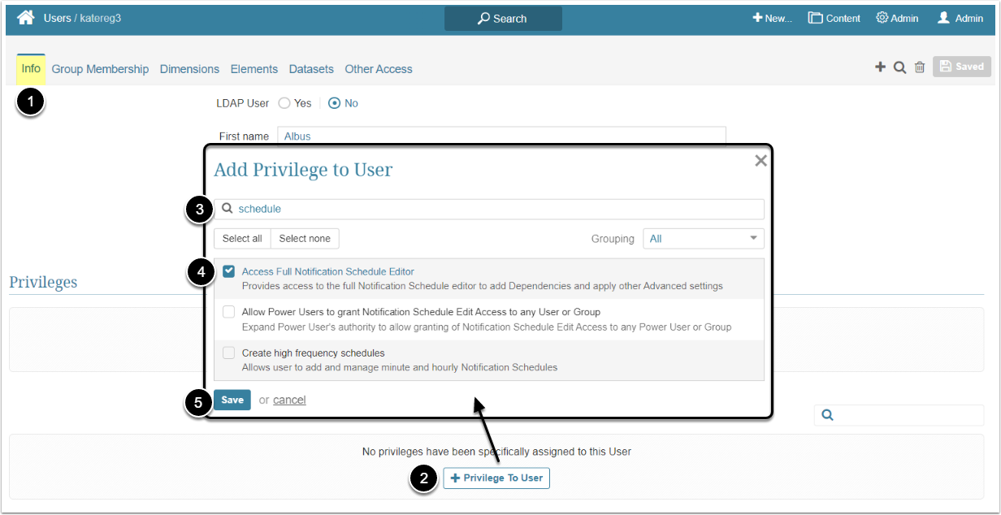1001x515 pixels.
Task: Click Select none button
Action: click(305, 239)
